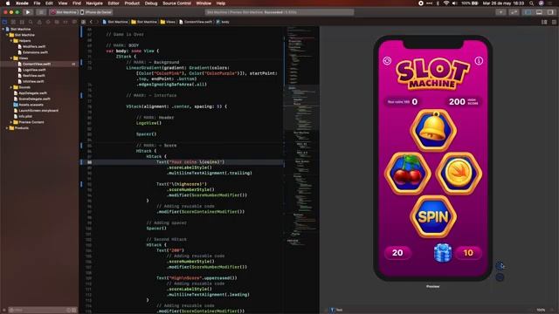Open the Project navigator tab
This screenshot has width=559, height=314.
point(4,22)
